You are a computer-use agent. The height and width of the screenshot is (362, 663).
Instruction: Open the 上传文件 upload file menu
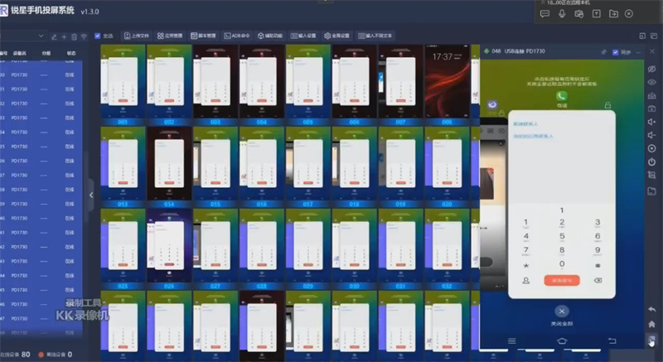click(x=137, y=36)
